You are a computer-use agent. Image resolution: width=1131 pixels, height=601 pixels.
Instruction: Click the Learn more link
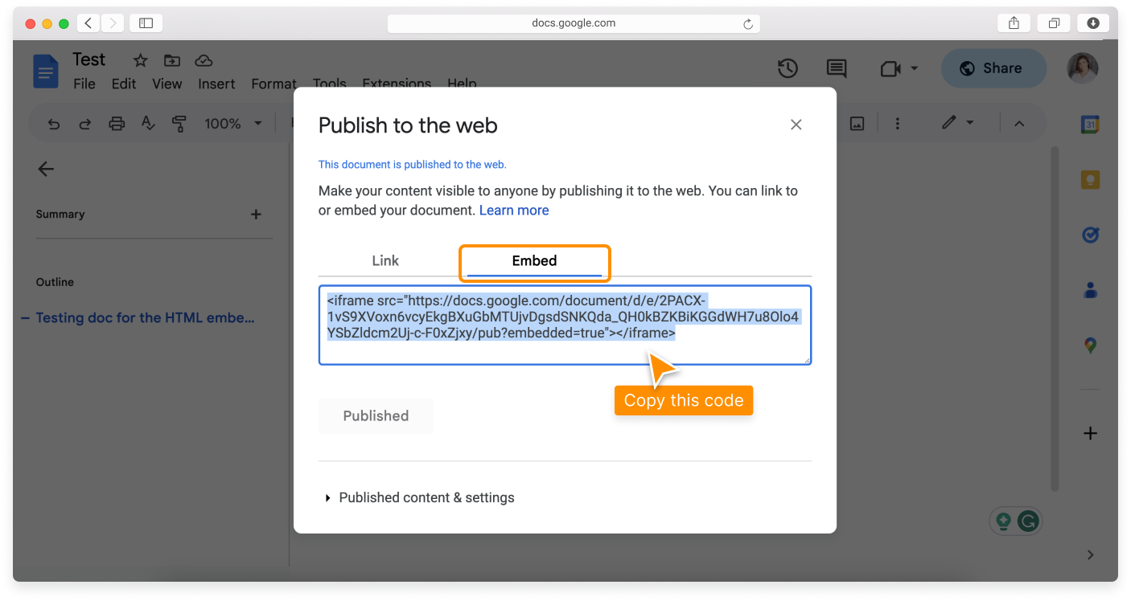tap(514, 210)
